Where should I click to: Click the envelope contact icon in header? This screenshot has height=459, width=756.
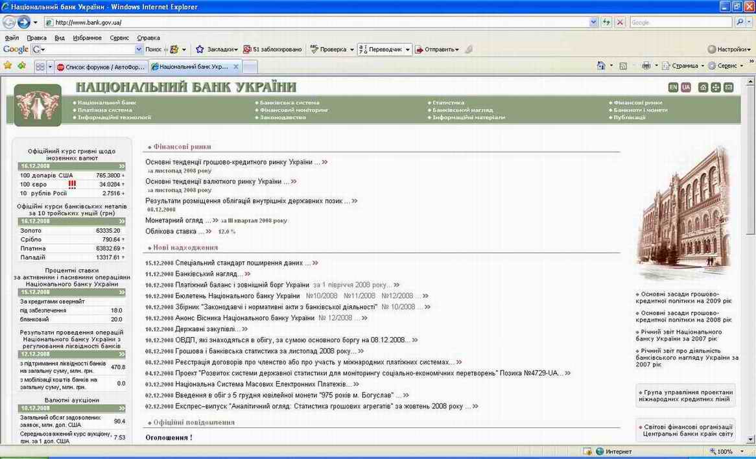[x=729, y=88]
